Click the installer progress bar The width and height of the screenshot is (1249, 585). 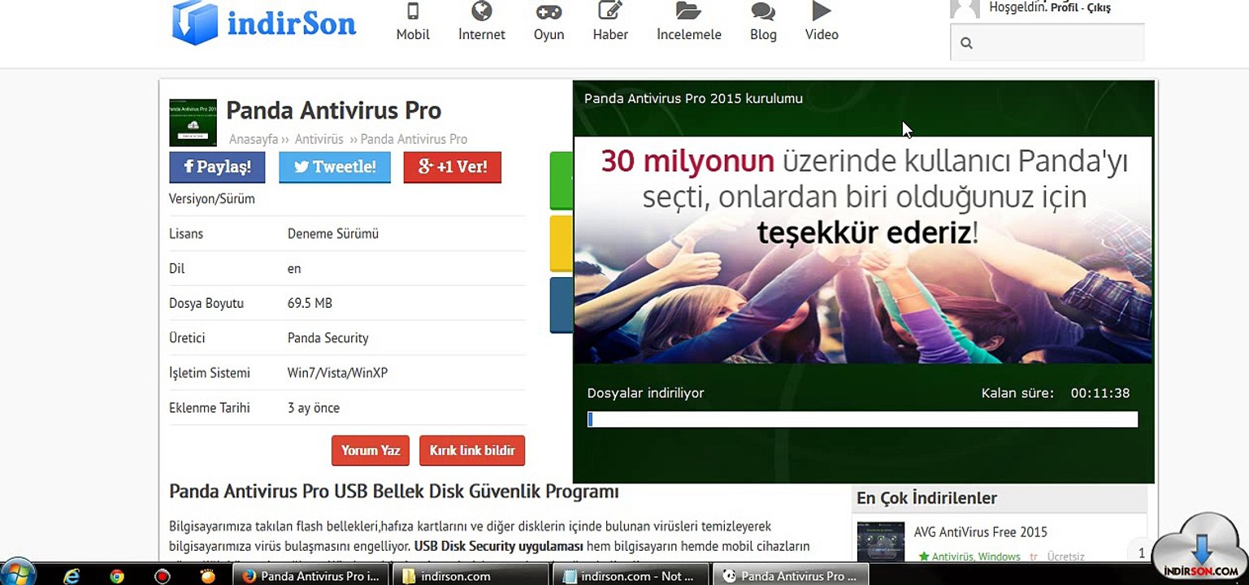click(862, 419)
